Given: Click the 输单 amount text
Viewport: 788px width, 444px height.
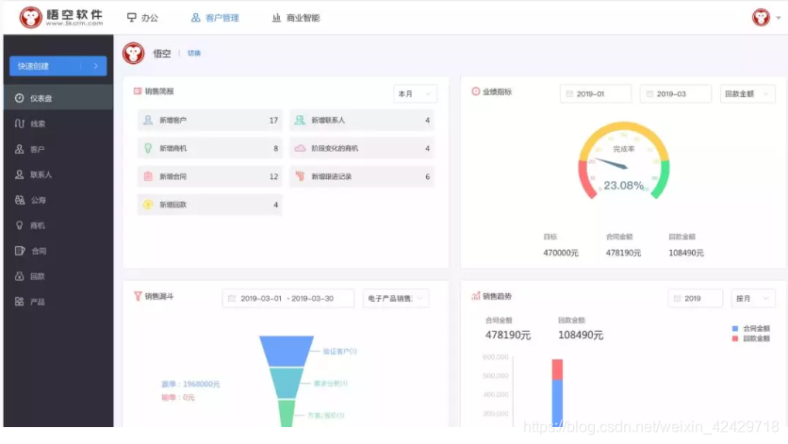Looking at the screenshot, I should [x=178, y=397].
